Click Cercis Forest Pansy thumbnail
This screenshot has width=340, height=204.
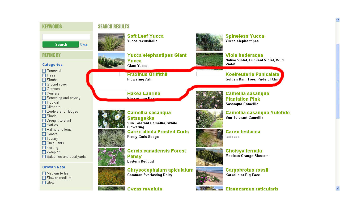(x=111, y=157)
